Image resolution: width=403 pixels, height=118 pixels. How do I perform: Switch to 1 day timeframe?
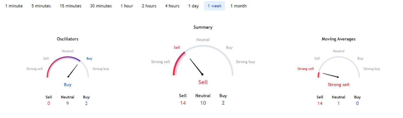click(x=193, y=6)
